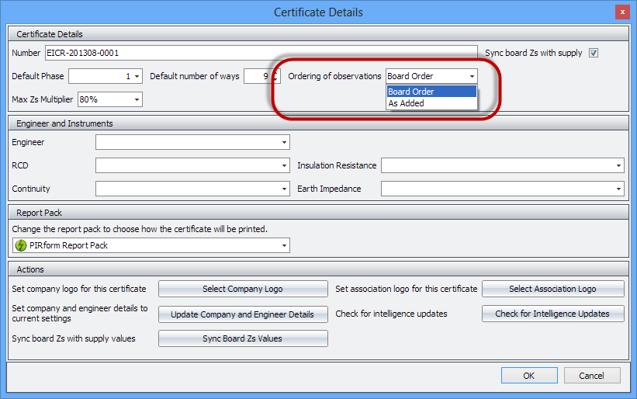
Task: Select 'As Added' from observations ordering list
Action: [406, 103]
